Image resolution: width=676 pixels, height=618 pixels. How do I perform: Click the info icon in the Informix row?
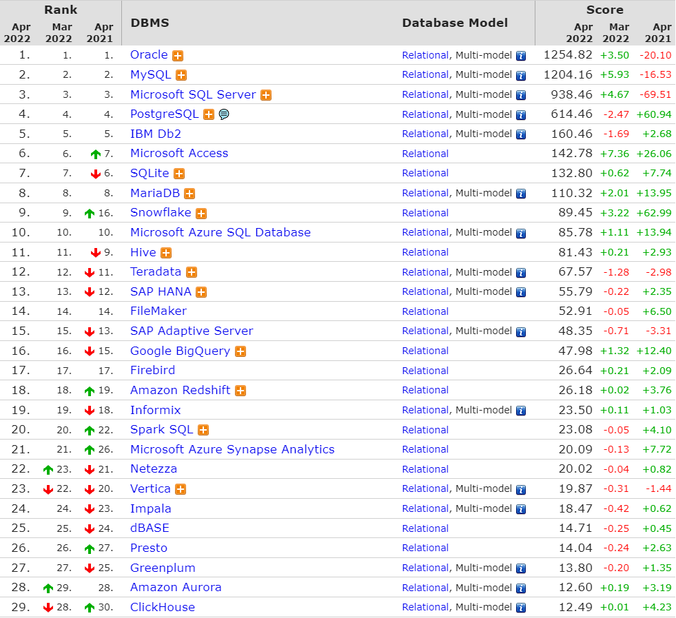click(x=521, y=411)
